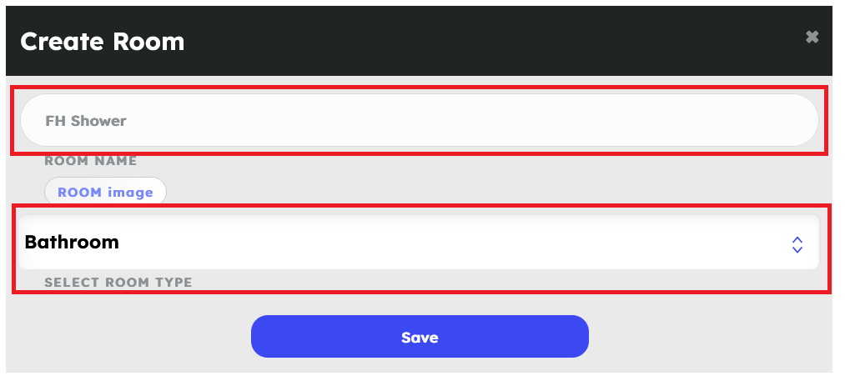Click the ROOM NAME label
Image resolution: width=845 pixels, height=381 pixels.
pos(90,161)
